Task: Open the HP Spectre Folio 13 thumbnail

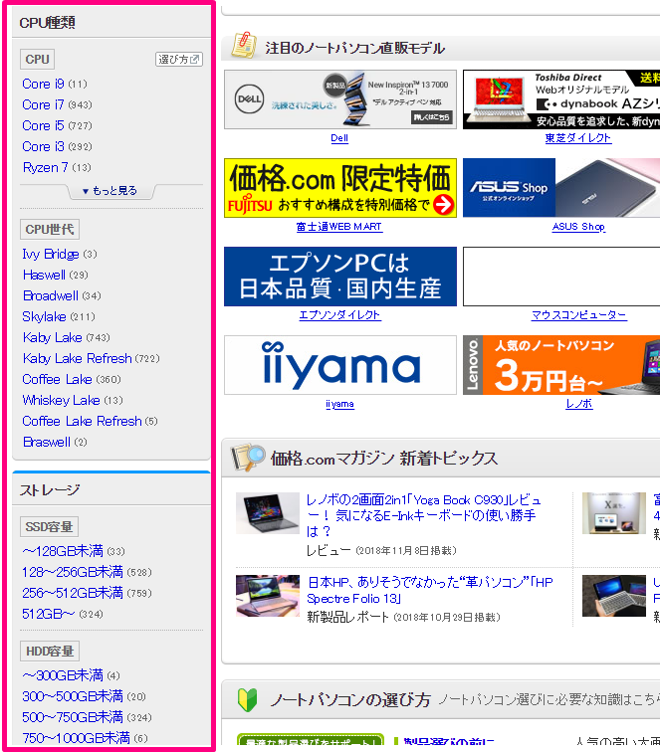Action: 268,596
